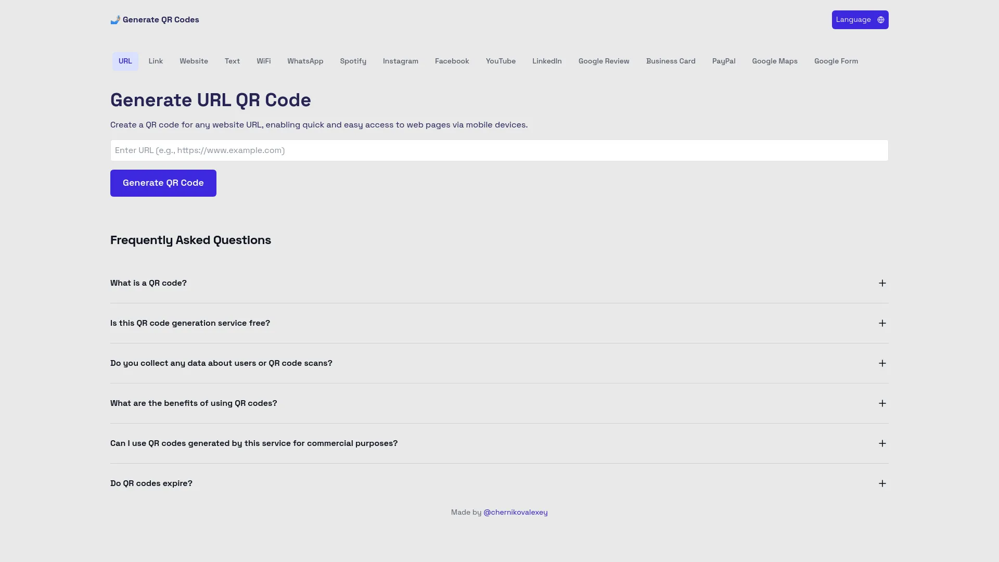Switch to the YouTube tab
Viewport: 999px width, 562px height.
[501, 61]
